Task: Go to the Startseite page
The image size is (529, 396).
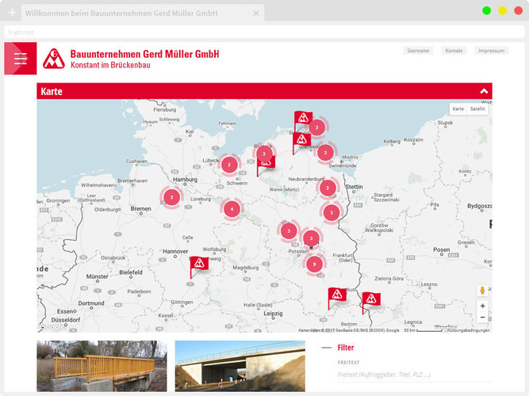Action: pyautogui.click(x=418, y=51)
